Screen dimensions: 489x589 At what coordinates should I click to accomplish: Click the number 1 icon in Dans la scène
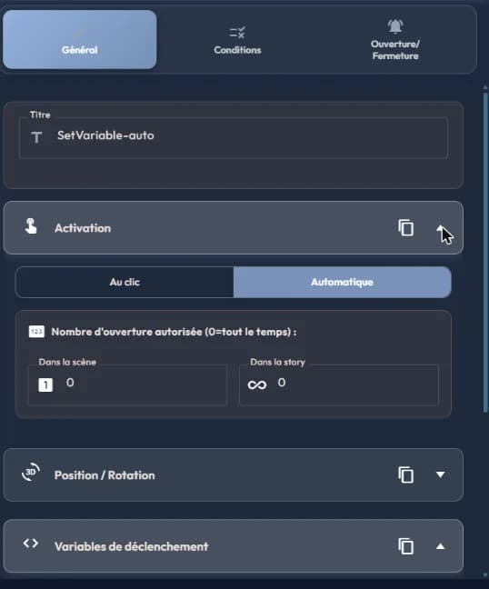point(45,385)
